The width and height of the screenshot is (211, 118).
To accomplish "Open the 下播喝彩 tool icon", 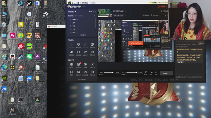I will (92, 73).
